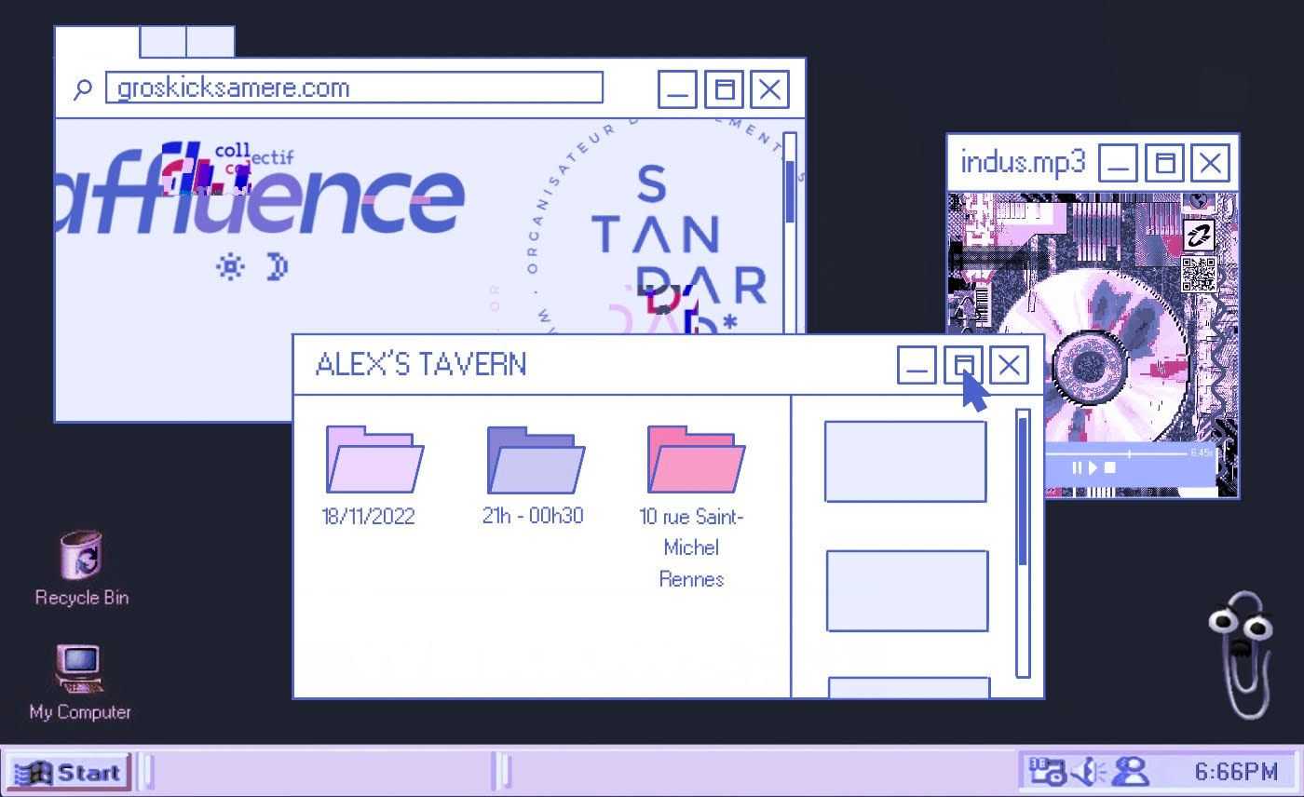Open the My Computer desktop icon

(80, 683)
